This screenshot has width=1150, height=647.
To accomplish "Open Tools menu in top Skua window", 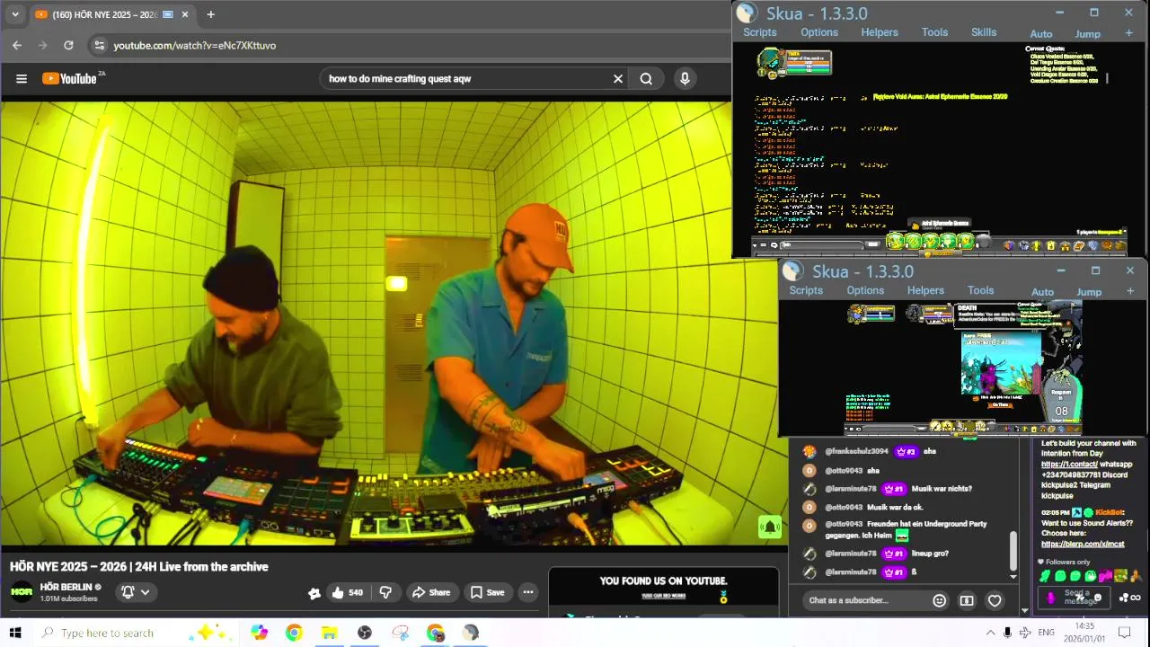I will (934, 32).
